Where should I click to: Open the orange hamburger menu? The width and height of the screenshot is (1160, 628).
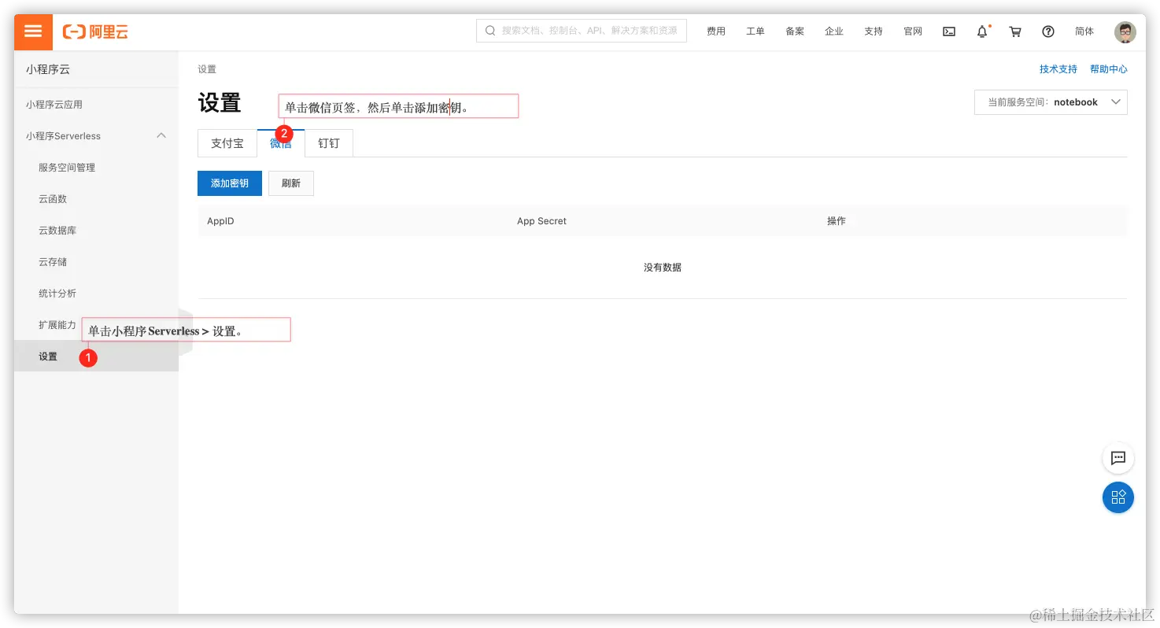[33, 31]
